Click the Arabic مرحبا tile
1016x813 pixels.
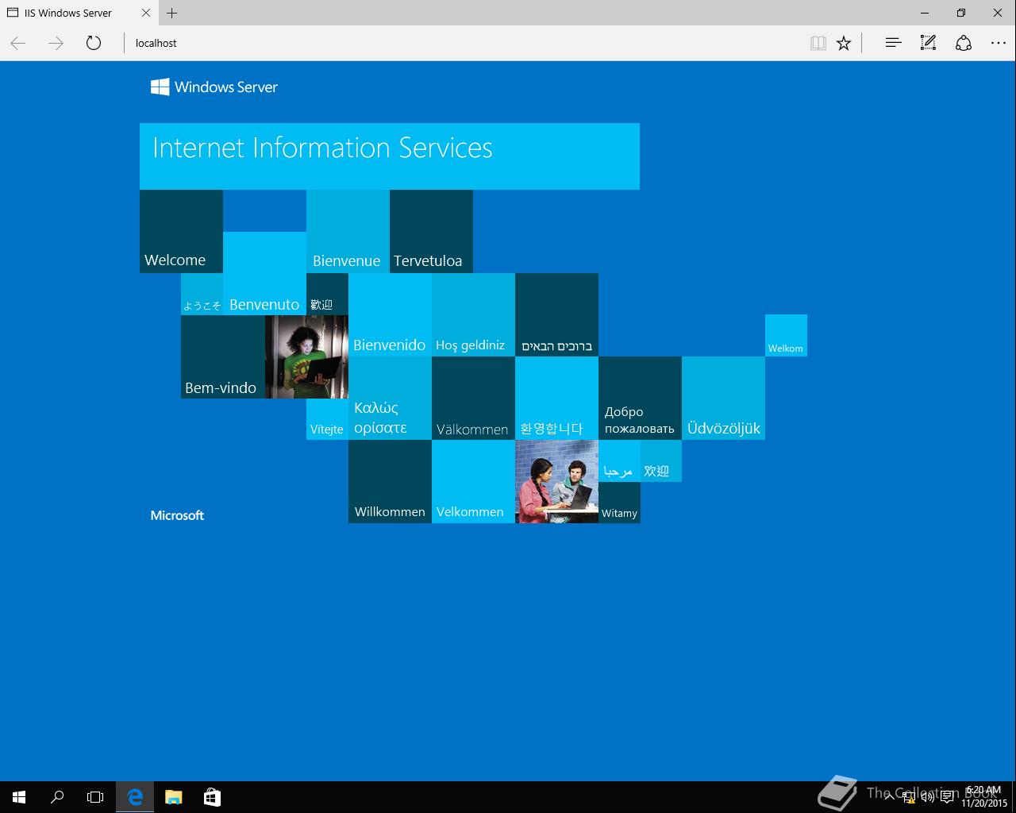(x=619, y=460)
